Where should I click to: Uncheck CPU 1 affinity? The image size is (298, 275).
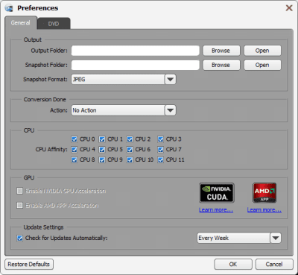point(102,139)
